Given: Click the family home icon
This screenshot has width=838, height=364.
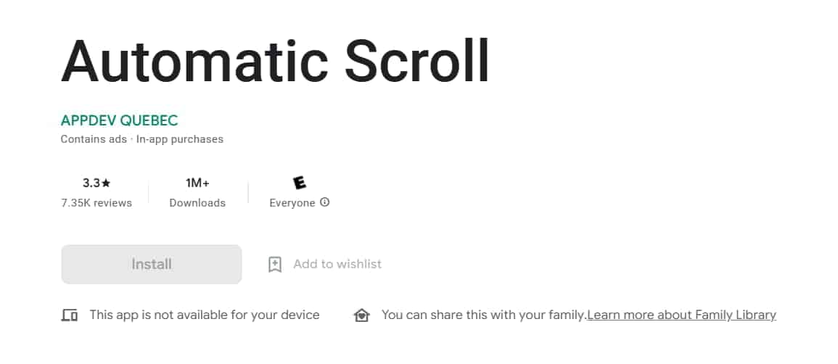Looking at the screenshot, I should coord(361,315).
